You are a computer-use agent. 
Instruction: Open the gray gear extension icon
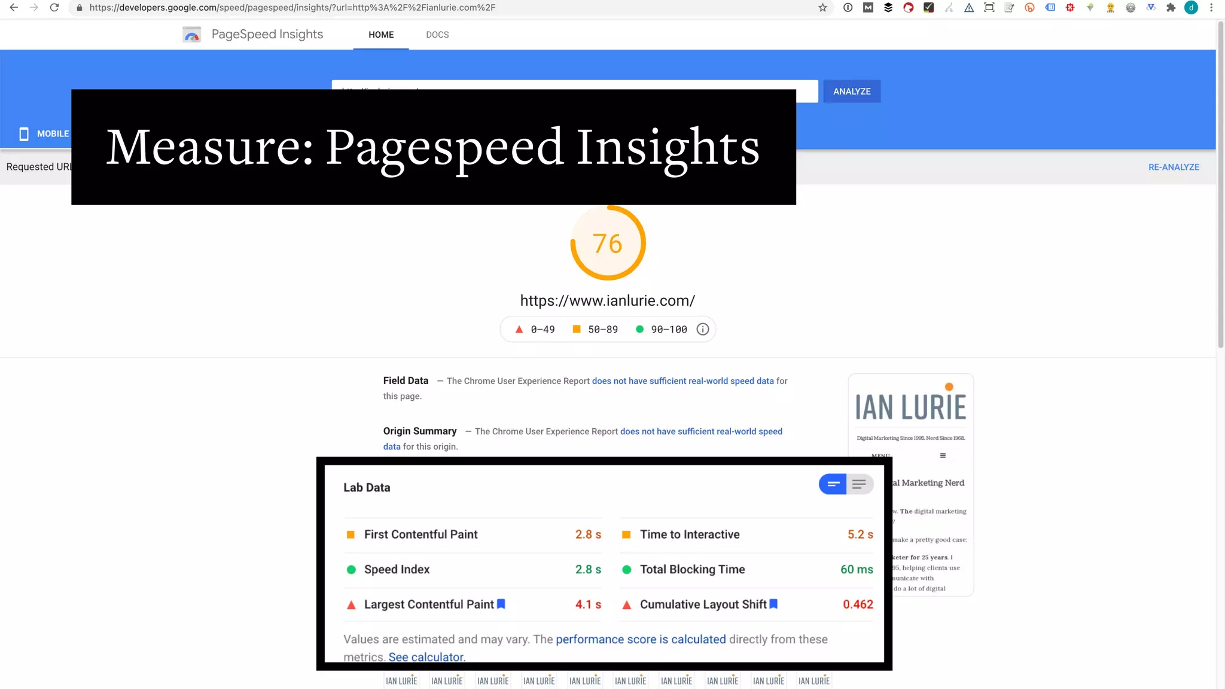[x=1130, y=8]
